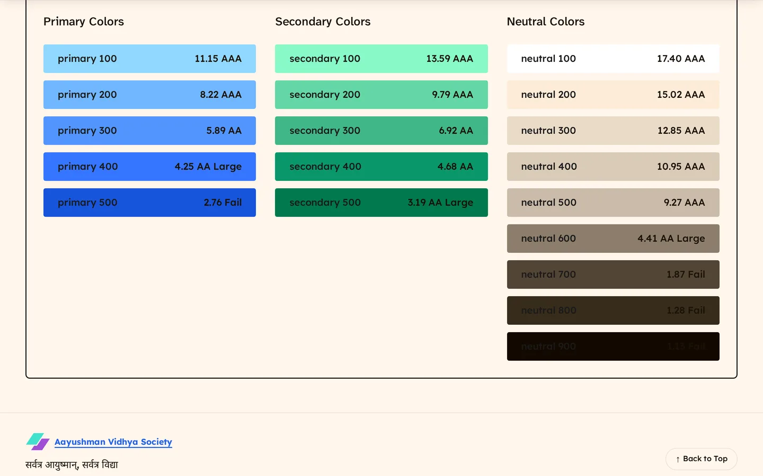This screenshot has width=763, height=476.
Task: Click the primary 100 color swatch
Action: (149, 59)
